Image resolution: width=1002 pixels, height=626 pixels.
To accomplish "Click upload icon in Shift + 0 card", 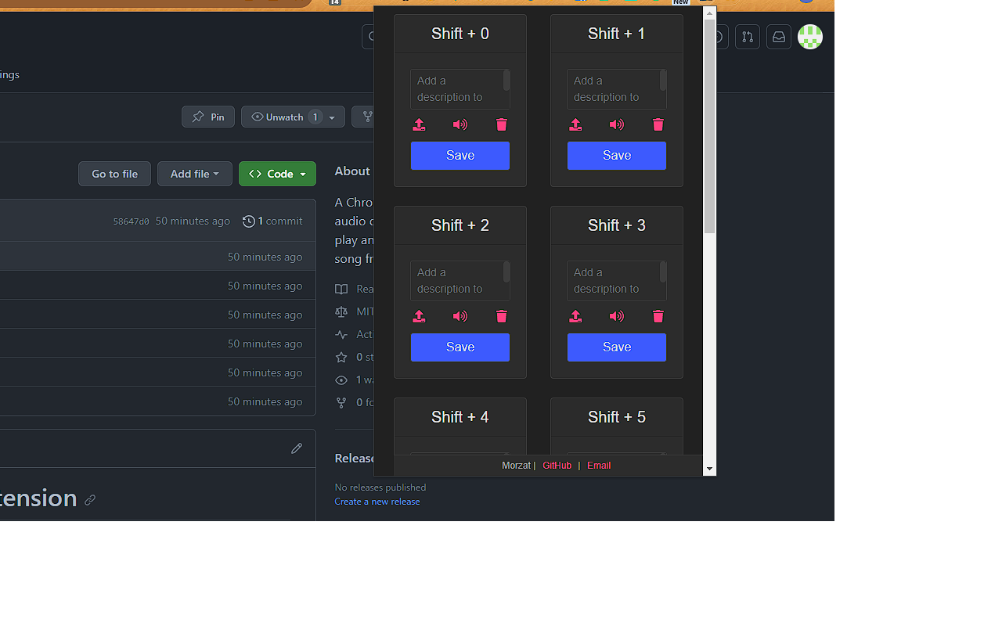I will [x=419, y=124].
